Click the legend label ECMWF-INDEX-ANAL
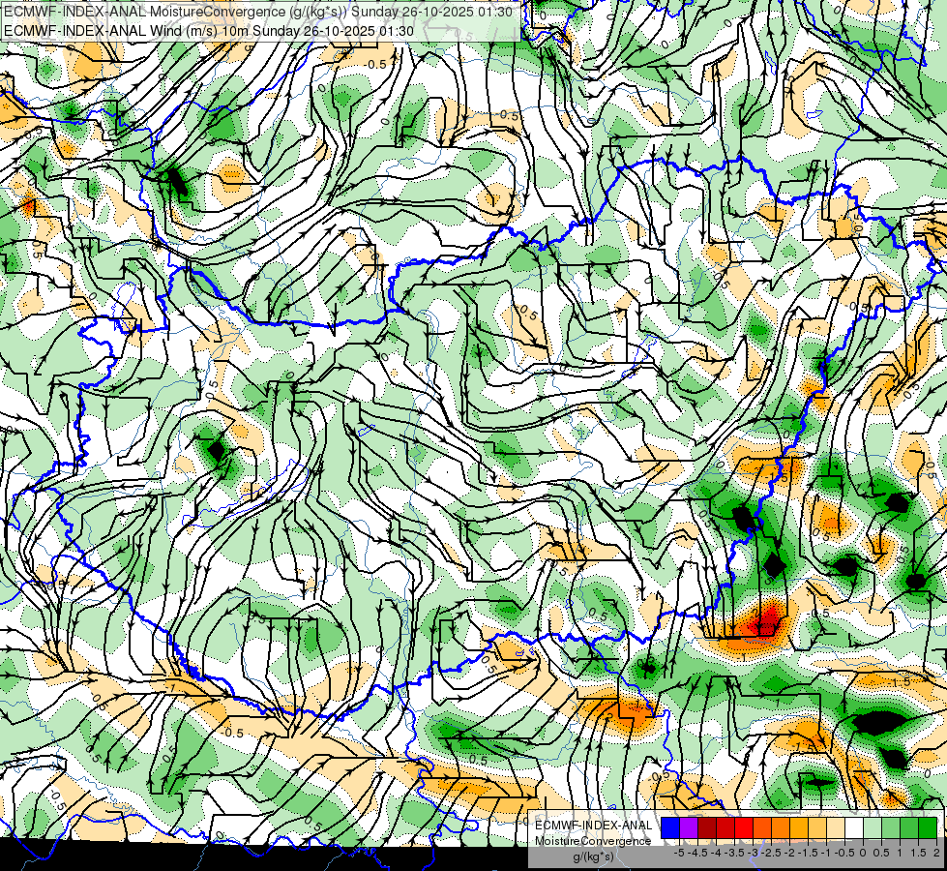This screenshot has width=947, height=871. tap(594, 826)
